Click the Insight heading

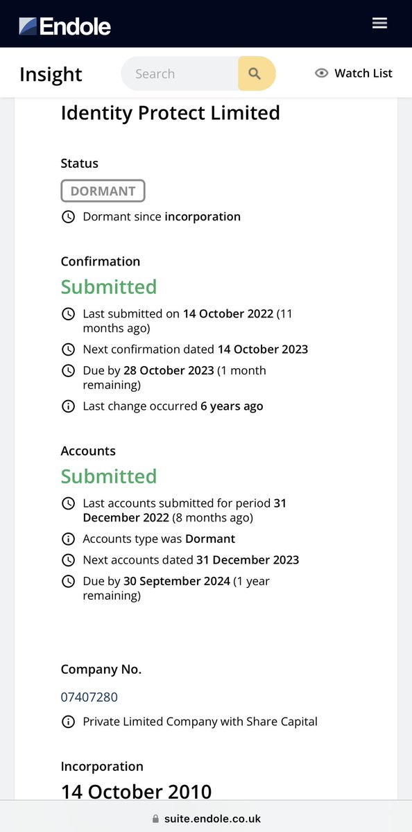coord(51,74)
